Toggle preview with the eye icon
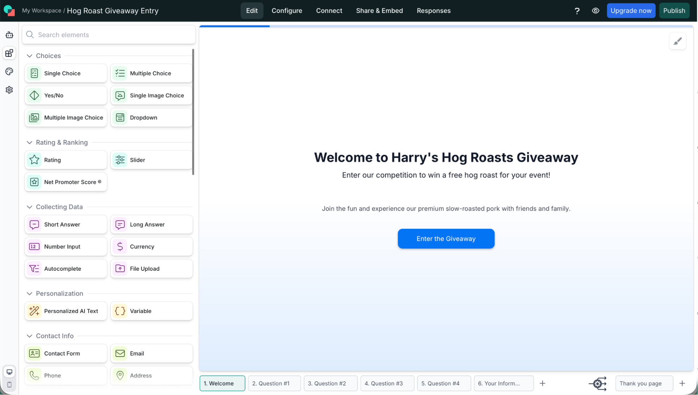698x395 pixels. coord(595,11)
